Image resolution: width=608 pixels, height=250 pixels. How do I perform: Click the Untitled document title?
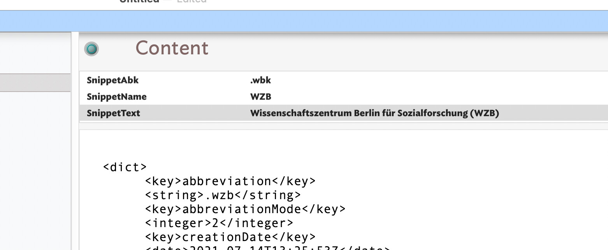[139, 1]
